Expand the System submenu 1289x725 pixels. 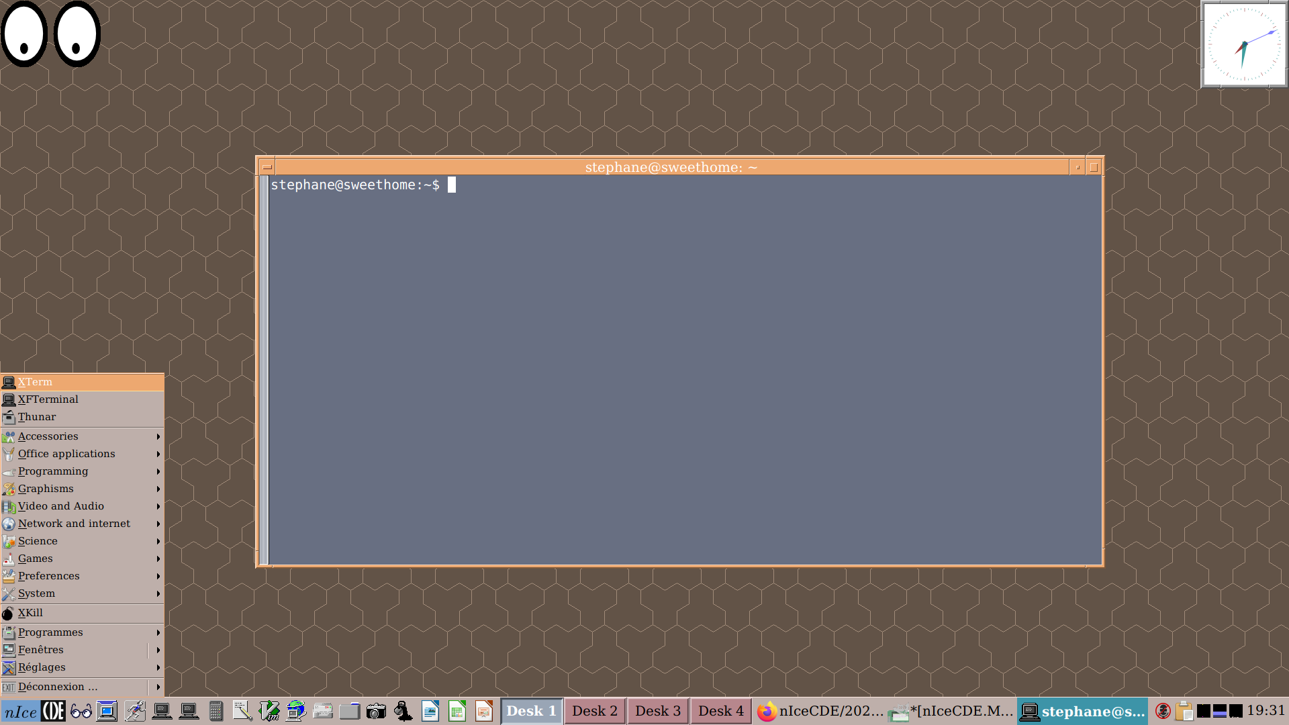pyautogui.click(x=83, y=593)
